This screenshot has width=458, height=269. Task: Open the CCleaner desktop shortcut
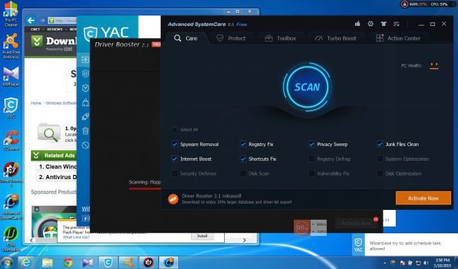11,140
